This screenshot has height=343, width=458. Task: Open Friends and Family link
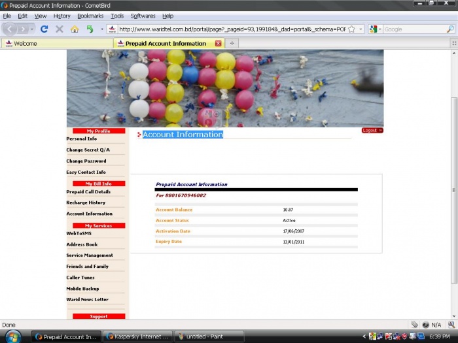pyautogui.click(x=87, y=267)
